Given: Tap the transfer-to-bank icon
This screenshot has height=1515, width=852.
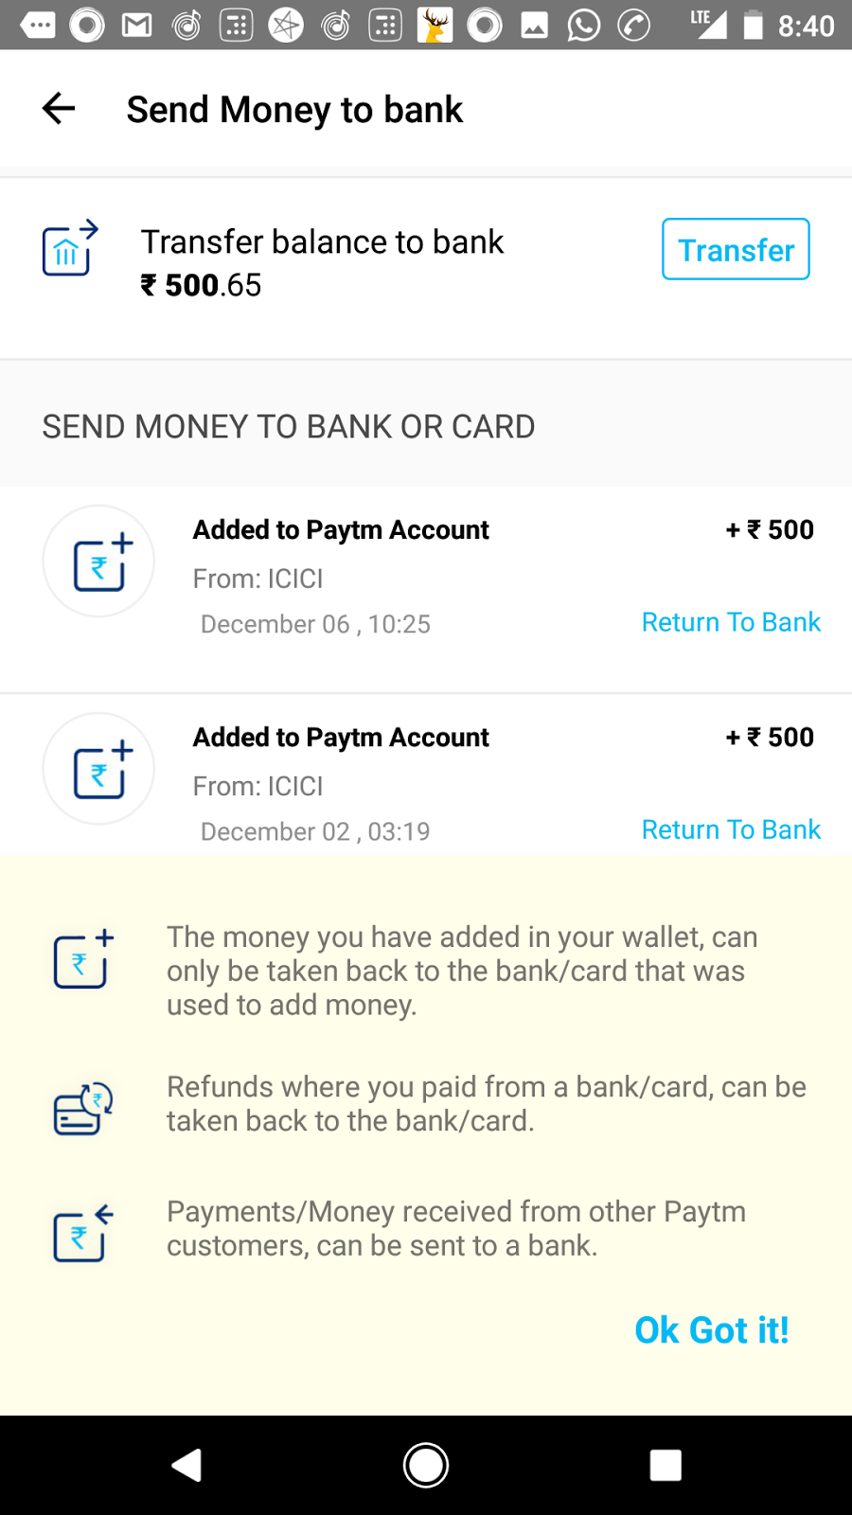Looking at the screenshot, I should click(x=69, y=248).
